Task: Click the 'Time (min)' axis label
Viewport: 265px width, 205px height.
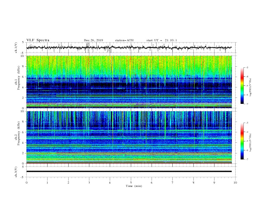Action: pos(134,186)
